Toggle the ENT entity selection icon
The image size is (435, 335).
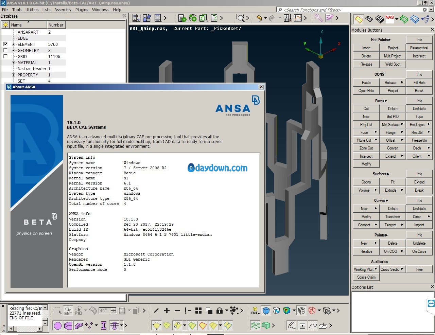pos(68,311)
